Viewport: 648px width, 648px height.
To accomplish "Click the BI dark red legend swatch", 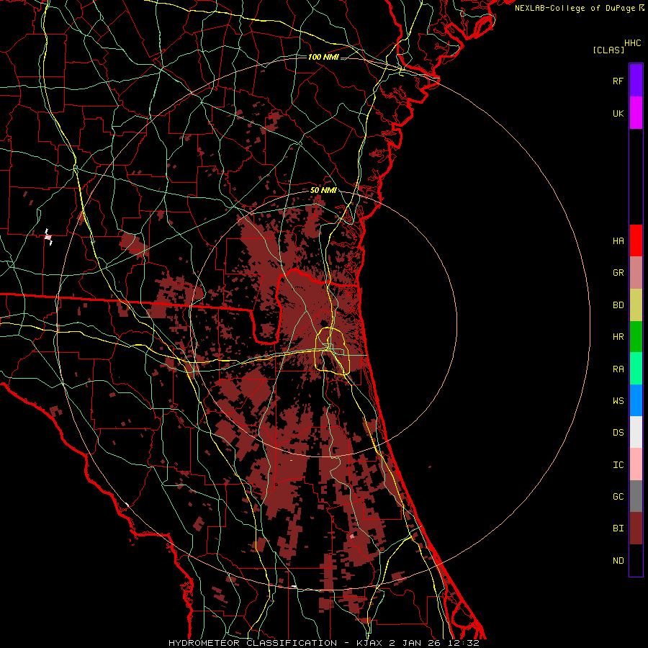I will pos(636,528).
